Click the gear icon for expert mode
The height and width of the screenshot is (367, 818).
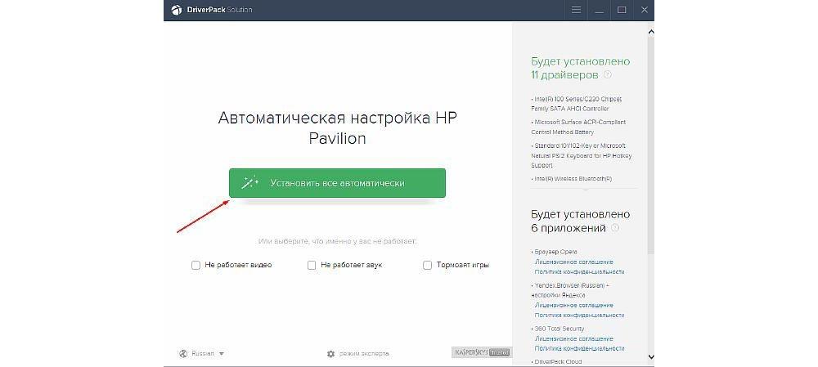click(x=330, y=353)
